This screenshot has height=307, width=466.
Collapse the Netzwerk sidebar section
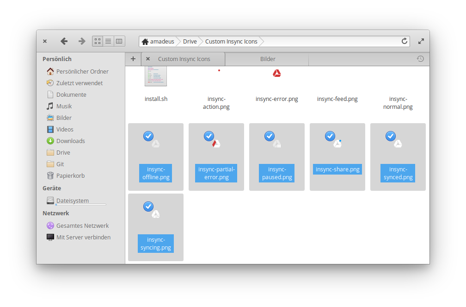click(x=56, y=213)
